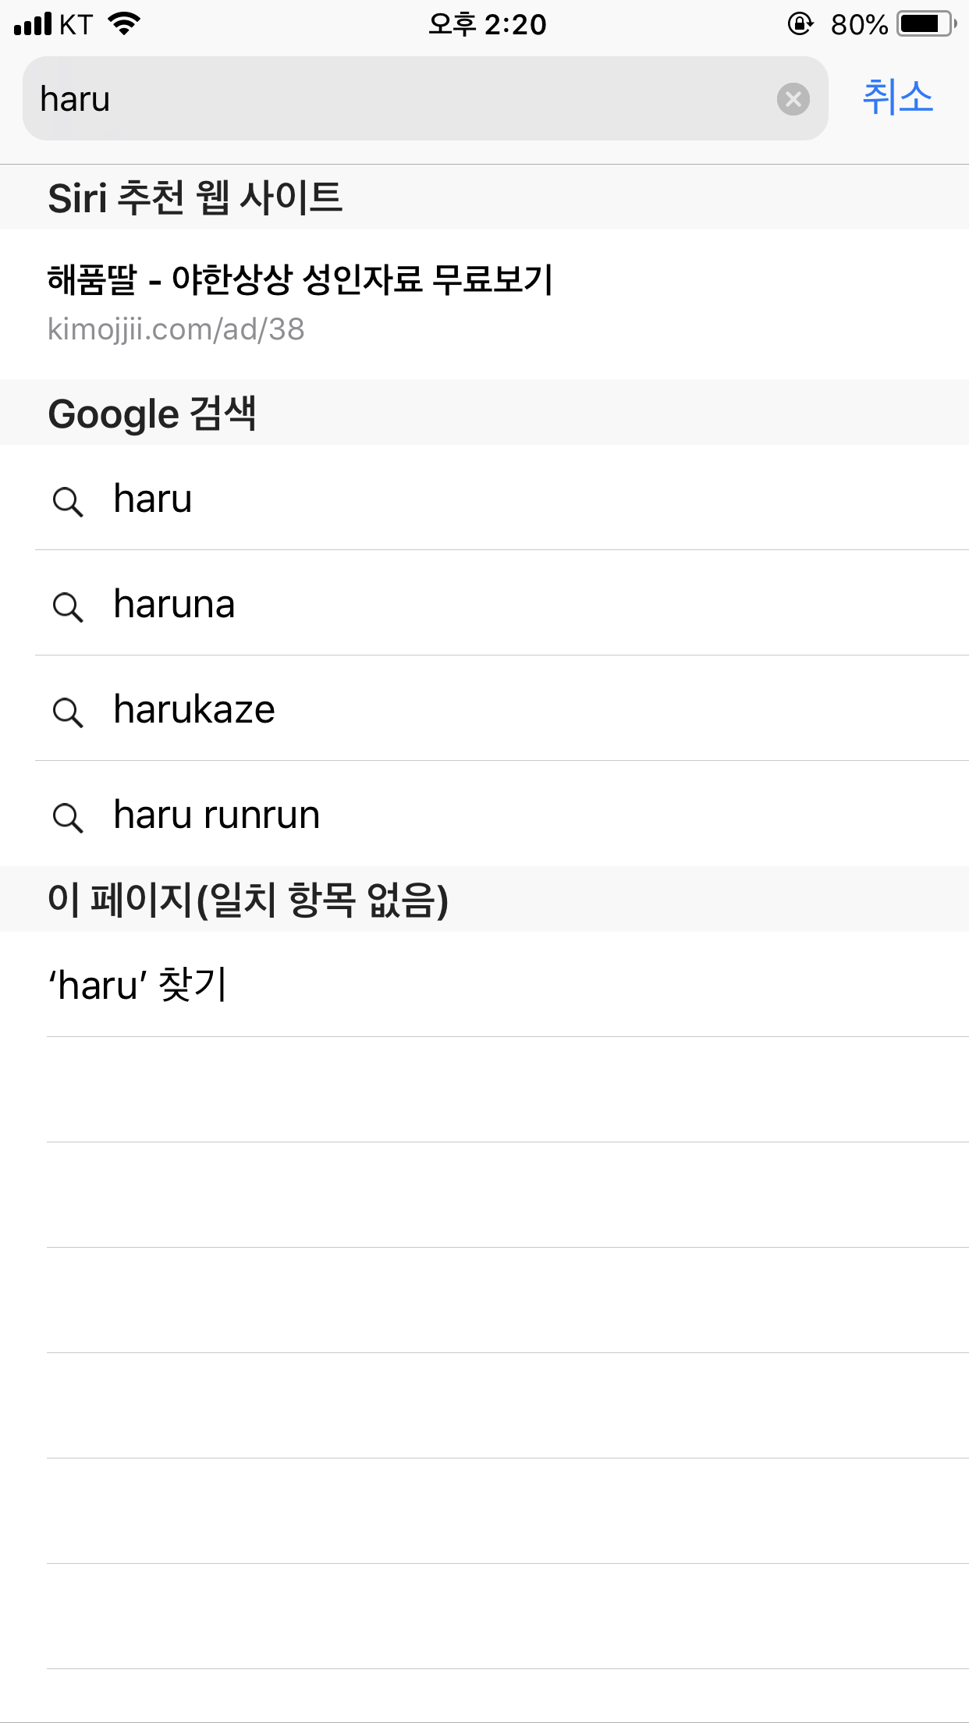The height and width of the screenshot is (1723, 969).
Task: Tap the battery icon in status bar
Action: pos(927,24)
